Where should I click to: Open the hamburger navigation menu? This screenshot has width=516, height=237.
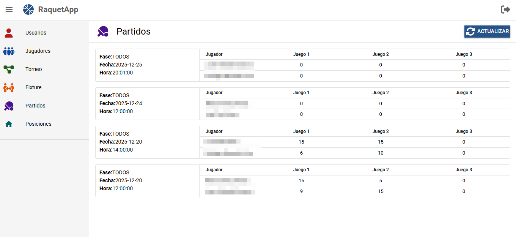click(x=9, y=9)
